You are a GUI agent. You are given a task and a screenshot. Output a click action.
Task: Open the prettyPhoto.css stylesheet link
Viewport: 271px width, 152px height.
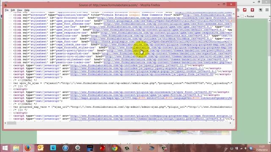169,51
